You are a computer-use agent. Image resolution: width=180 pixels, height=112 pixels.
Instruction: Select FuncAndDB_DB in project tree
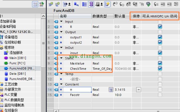[x=22, y=79]
